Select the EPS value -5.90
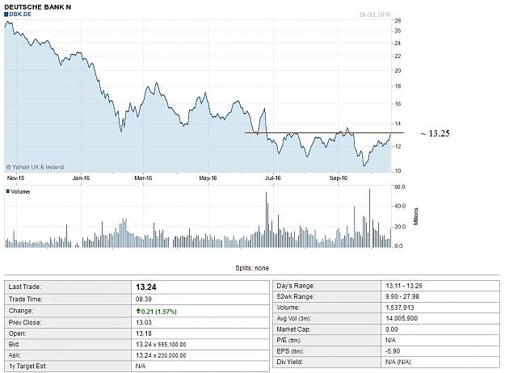Image resolution: width=505 pixels, height=373 pixels. [393, 351]
